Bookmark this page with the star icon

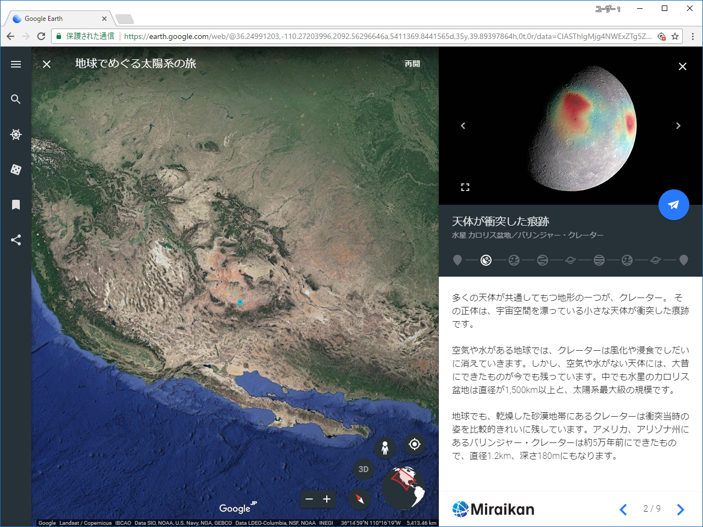tap(675, 36)
